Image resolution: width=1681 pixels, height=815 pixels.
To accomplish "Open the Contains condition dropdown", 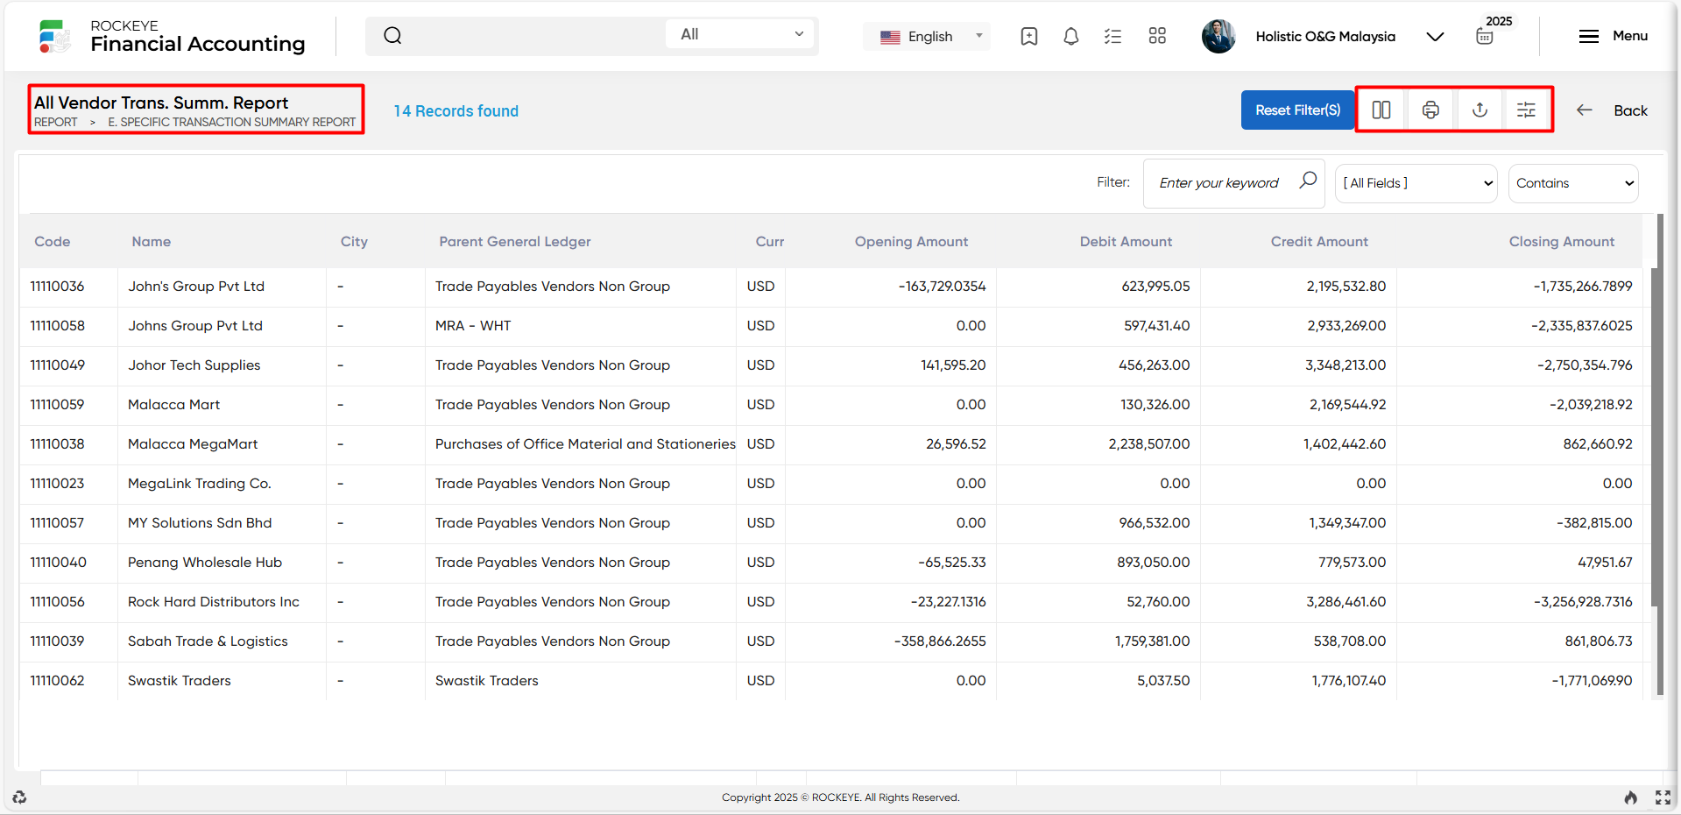I will [x=1573, y=183].
